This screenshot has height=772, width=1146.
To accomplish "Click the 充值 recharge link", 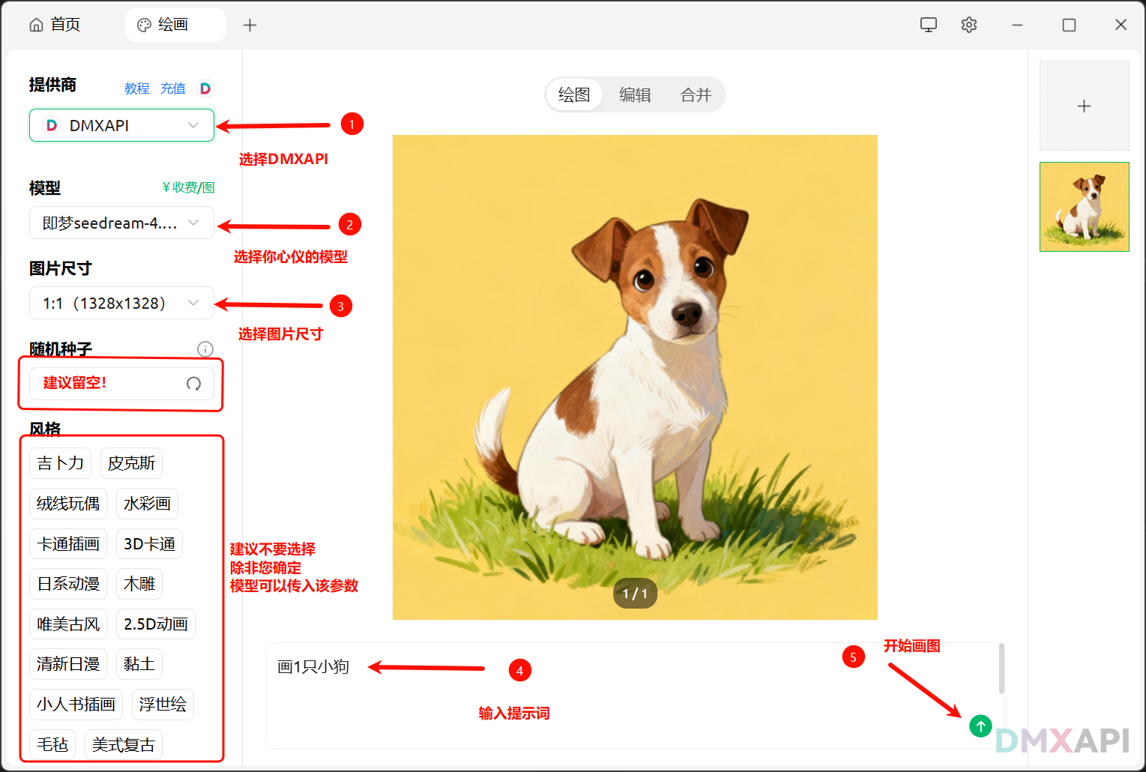I will (172, 88).
